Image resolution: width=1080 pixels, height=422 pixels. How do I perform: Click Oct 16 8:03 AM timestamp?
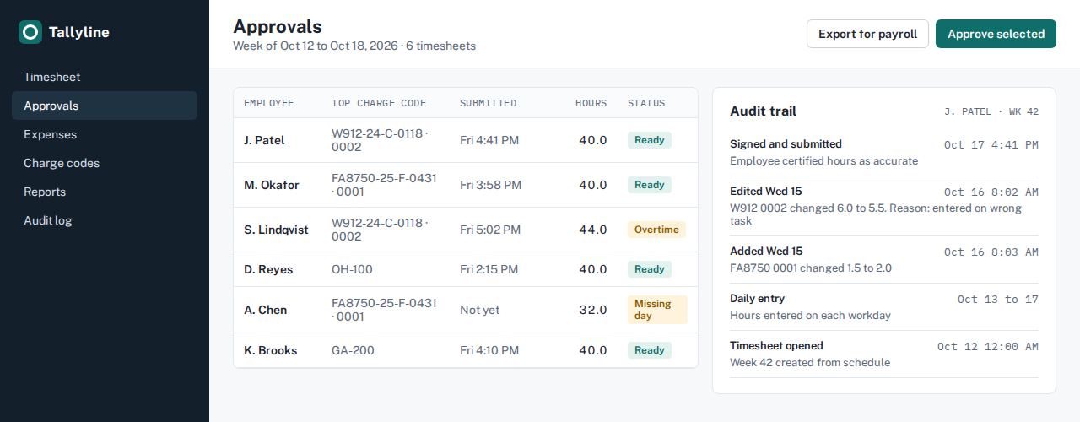click(x=991, y=252)
